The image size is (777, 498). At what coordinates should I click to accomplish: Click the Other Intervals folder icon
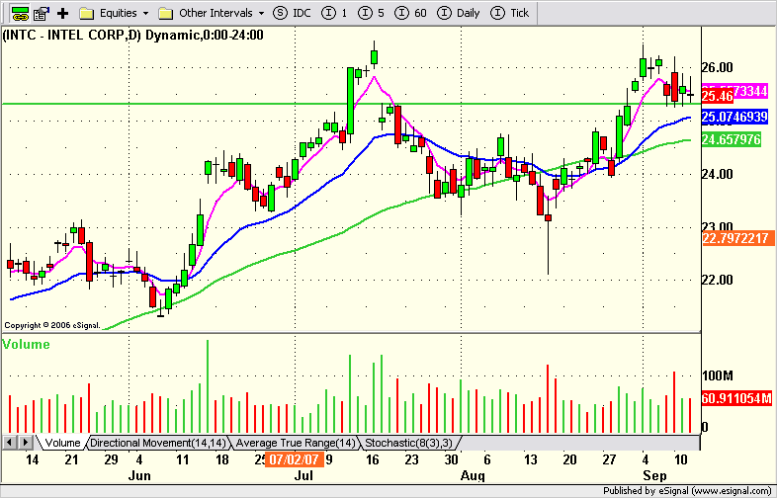pyautogui.click(x=165, y=14)
